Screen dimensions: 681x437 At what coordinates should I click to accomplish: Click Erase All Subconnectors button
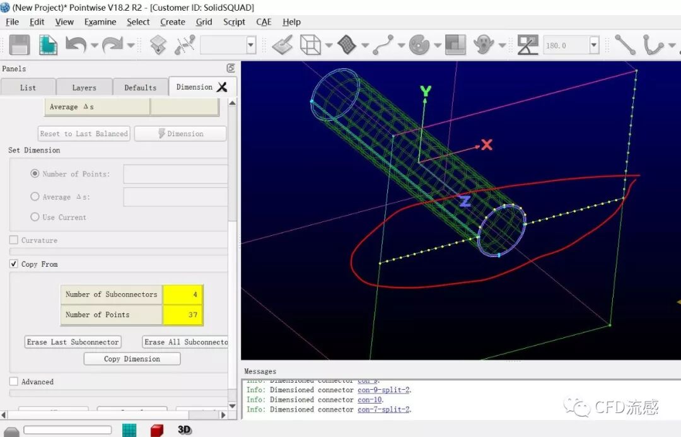[185, 342]
